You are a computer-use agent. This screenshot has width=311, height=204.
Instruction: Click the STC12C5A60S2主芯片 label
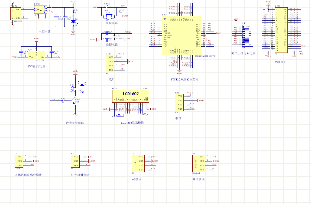click(x=184, y=79)
